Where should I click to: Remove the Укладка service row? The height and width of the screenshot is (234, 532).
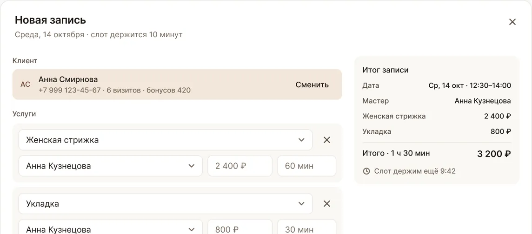[327, 203]
